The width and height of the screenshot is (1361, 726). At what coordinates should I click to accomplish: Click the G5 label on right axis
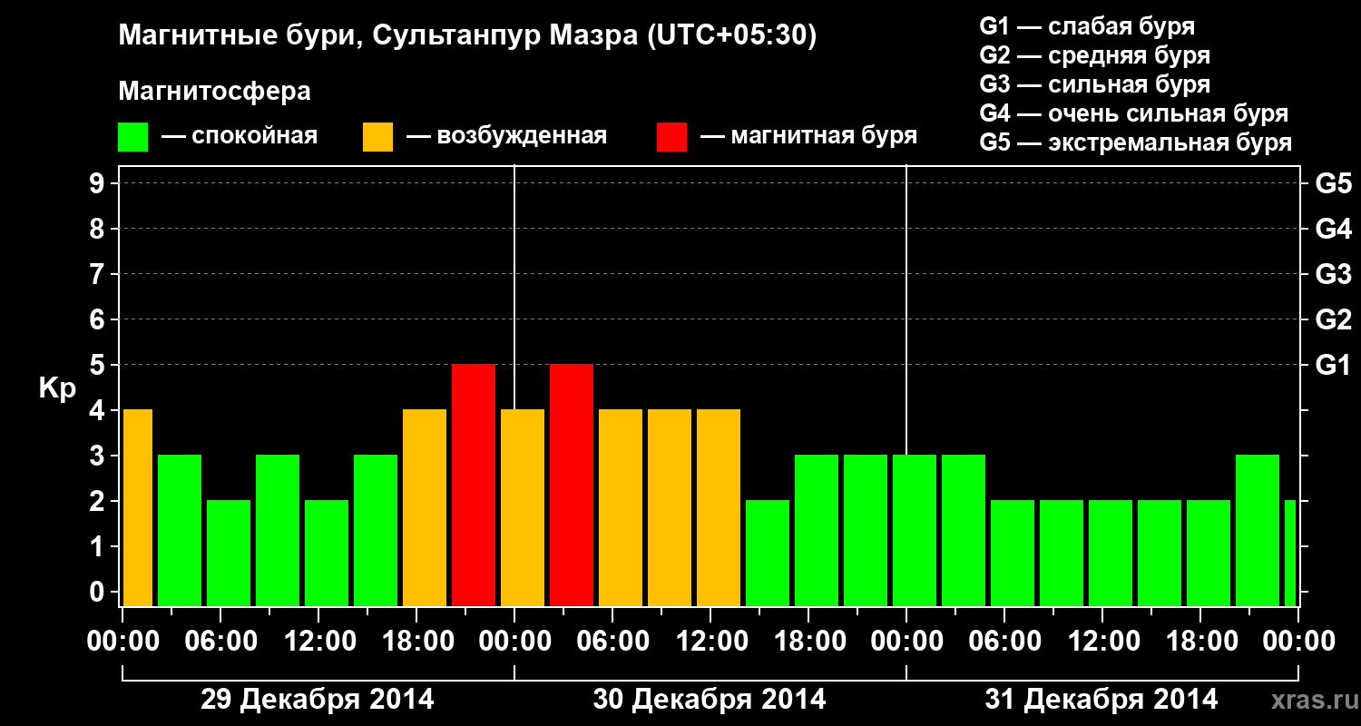pos(1333,184)
